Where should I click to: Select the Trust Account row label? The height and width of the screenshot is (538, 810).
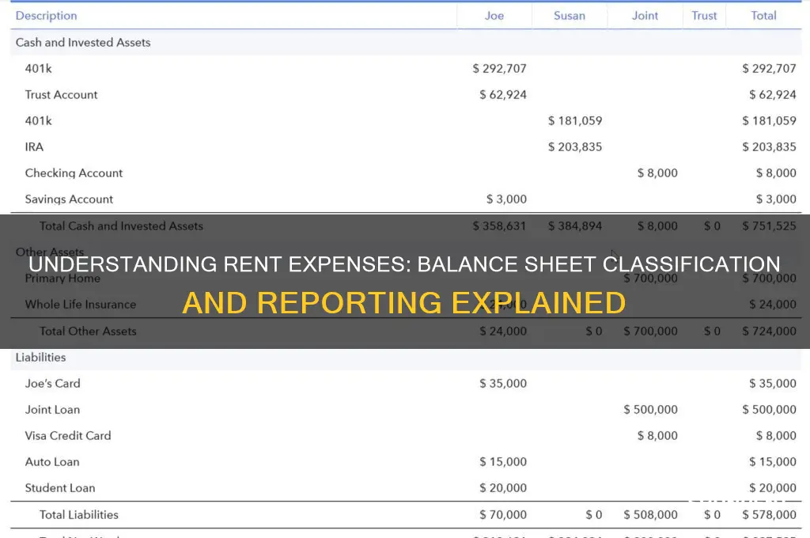61,95
